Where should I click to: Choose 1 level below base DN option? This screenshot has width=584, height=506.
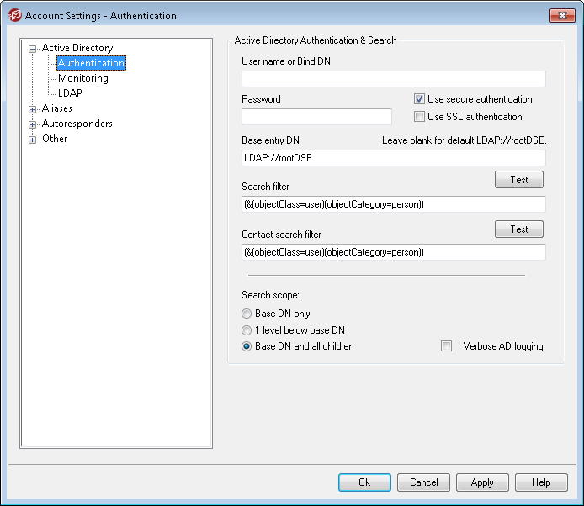(247, 330)
